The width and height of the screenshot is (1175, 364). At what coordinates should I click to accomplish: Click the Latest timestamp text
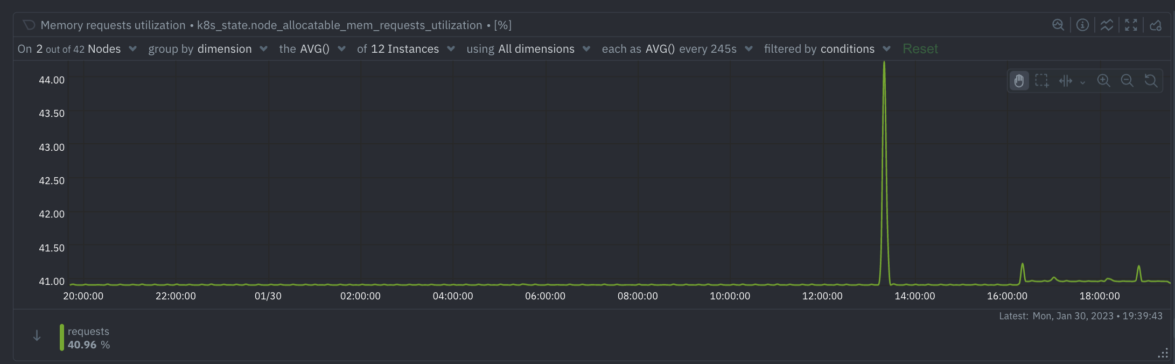click(x=1081, y=316)
